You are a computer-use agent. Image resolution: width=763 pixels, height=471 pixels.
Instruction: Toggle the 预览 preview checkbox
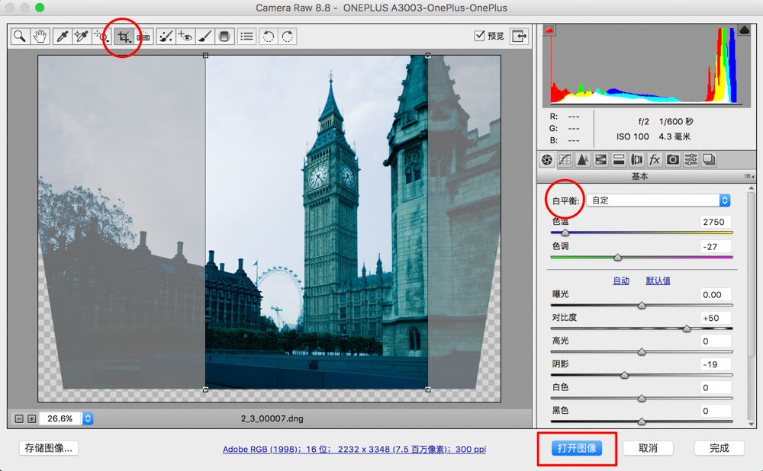click(x=479, y=36)
